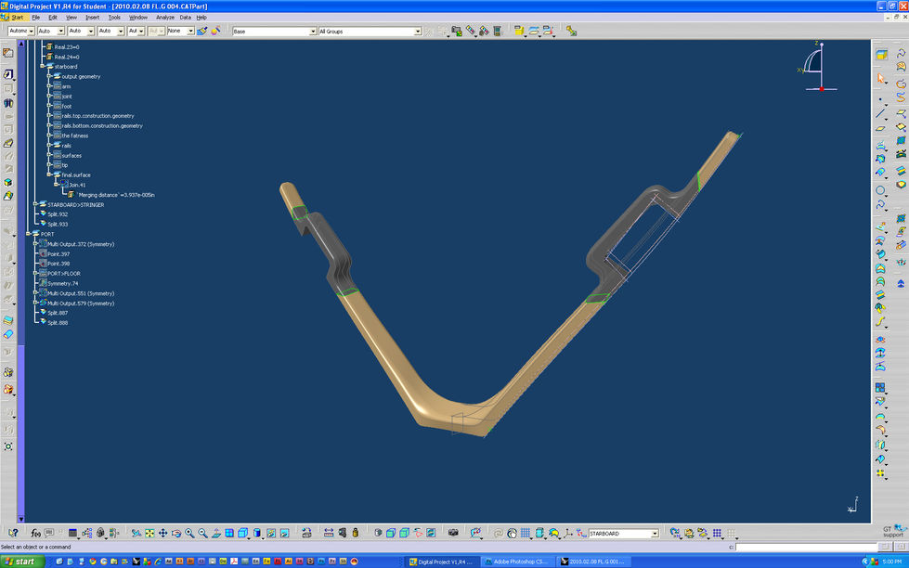Switch to Adobe Photoshop CS taskbar button
909x568 pixels.
coord(518,562)
